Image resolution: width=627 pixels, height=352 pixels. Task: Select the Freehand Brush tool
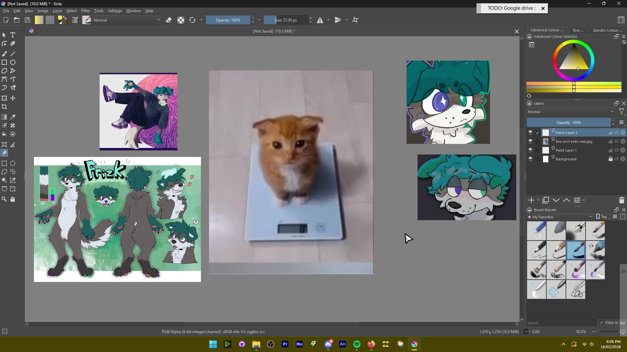pos(4,54)
